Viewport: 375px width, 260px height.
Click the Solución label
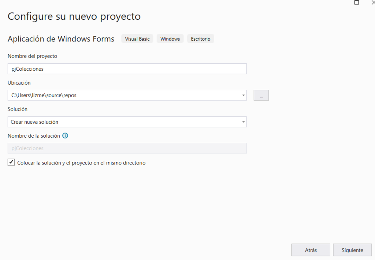(x=18, y=109)
